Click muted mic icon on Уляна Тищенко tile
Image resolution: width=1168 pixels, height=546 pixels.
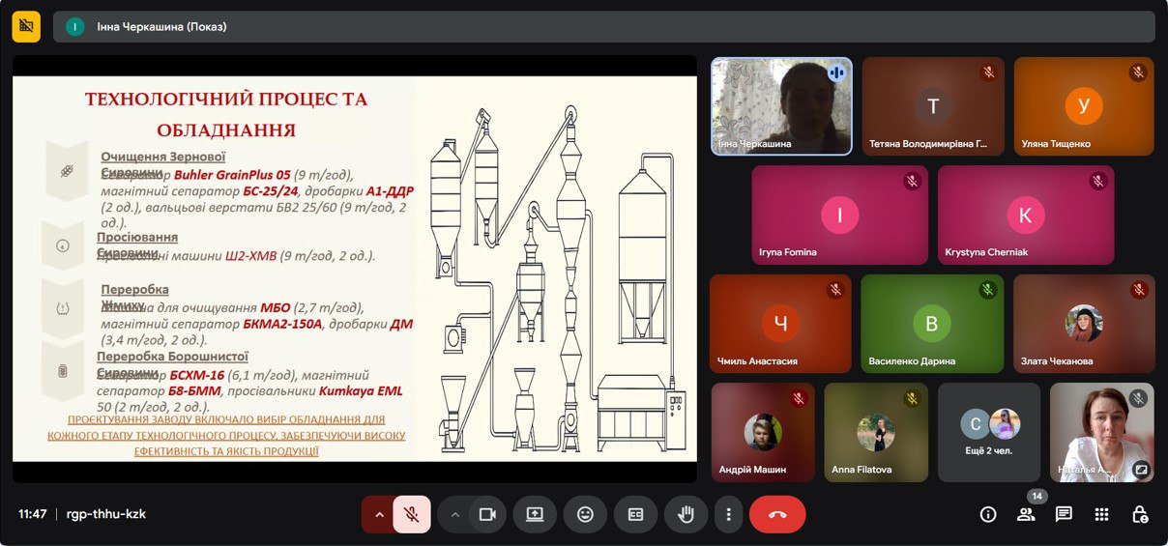click(x=1139, y=72)
